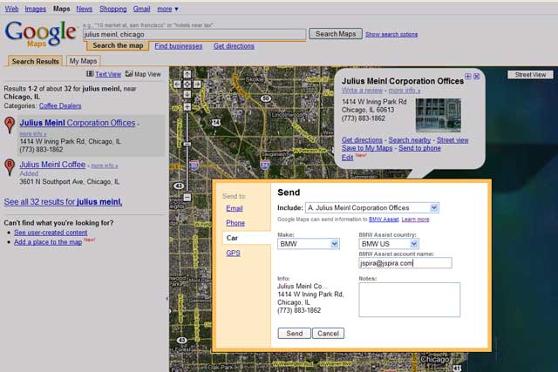Click red marker A in the results
The height and width of the screenshot is (372, 558).
[x=10, y=125]
